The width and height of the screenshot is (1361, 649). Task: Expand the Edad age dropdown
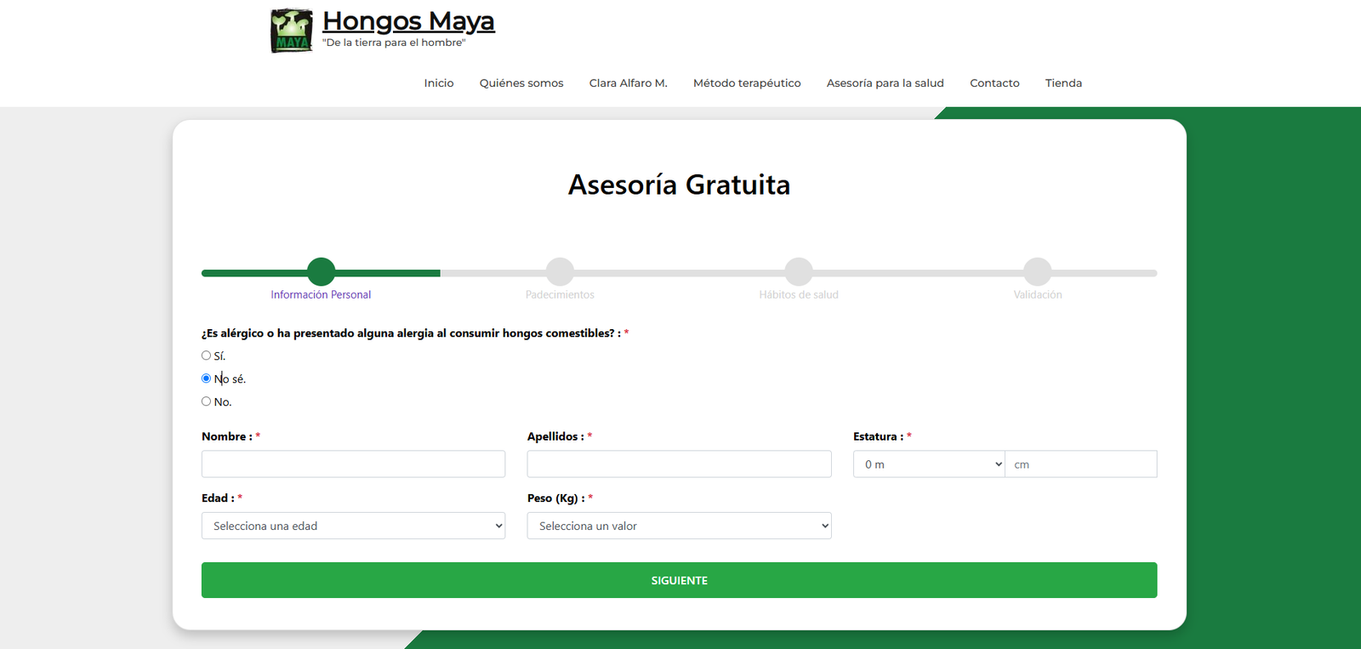coord(353,526)
